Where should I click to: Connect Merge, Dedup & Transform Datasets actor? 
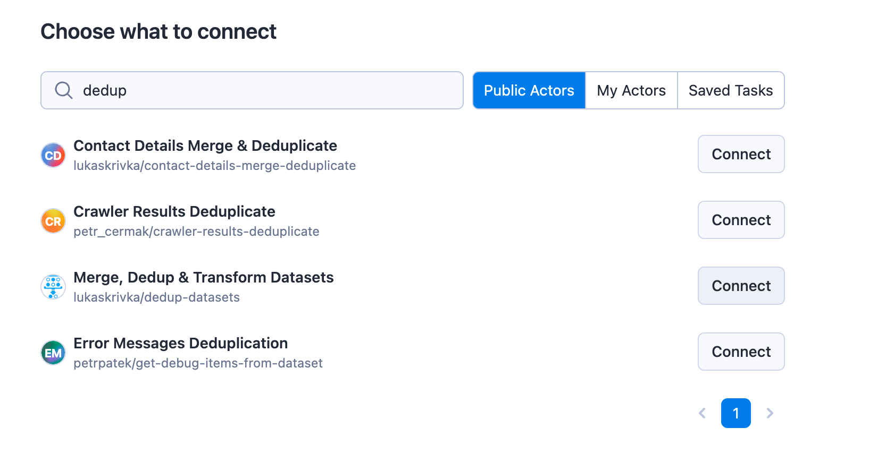(741, 286)
